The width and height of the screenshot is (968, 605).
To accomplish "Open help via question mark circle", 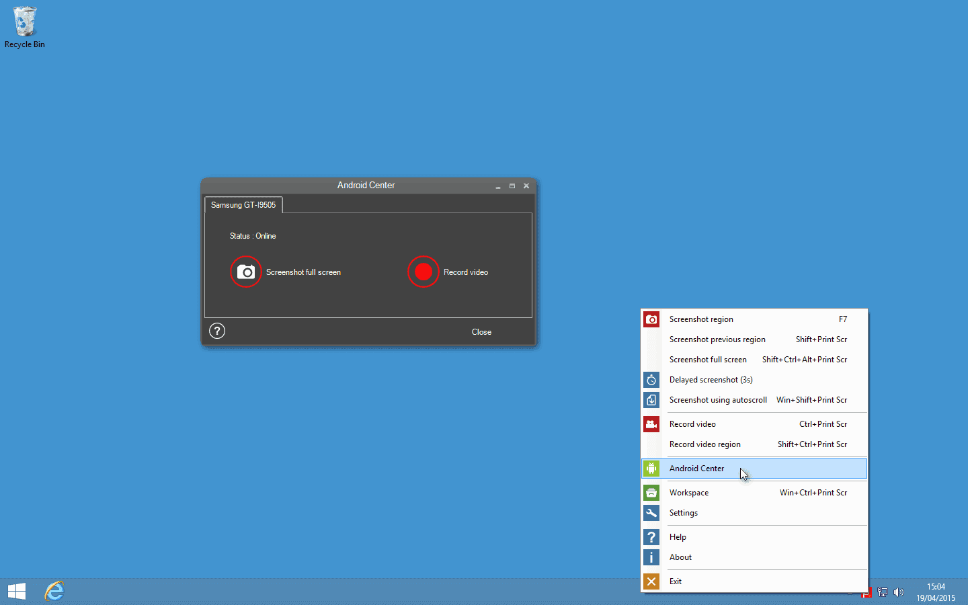I will tap(217, 331).
